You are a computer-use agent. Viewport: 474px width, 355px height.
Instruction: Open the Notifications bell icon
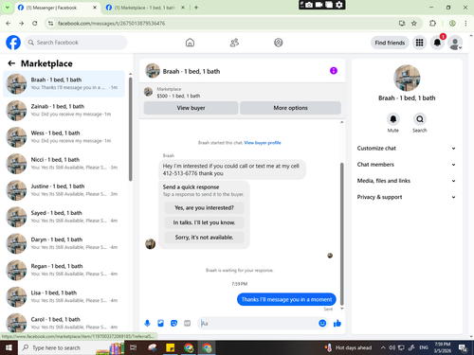coord(437,43)
